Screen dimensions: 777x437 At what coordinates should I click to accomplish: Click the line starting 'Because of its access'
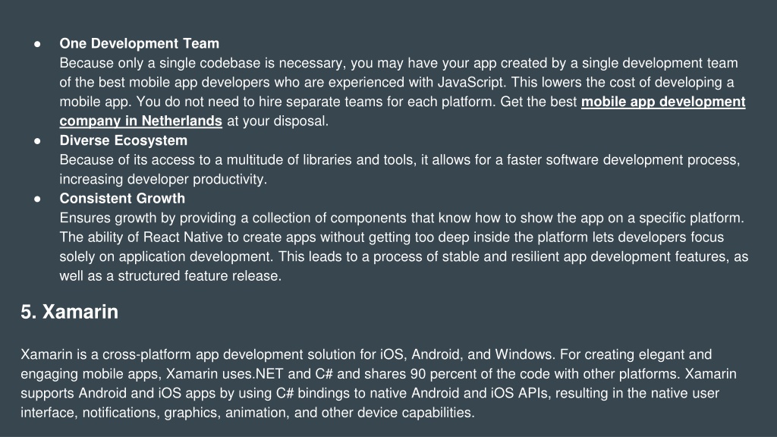[399, 160]
